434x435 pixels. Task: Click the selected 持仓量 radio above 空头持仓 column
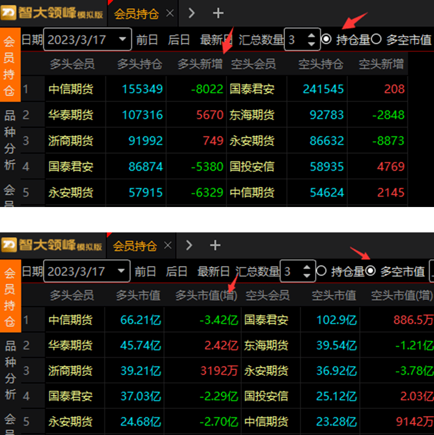(x=326, y=39)
